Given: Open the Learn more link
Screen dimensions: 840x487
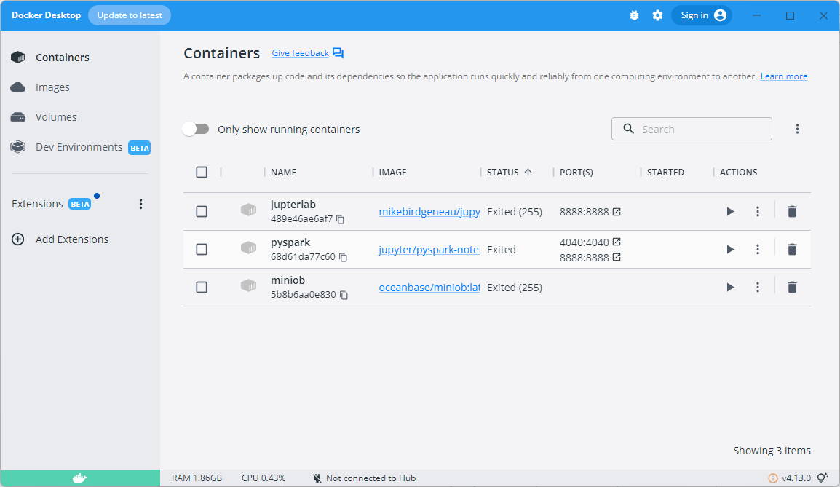Looking at the screenshot, I should point(784,76).
